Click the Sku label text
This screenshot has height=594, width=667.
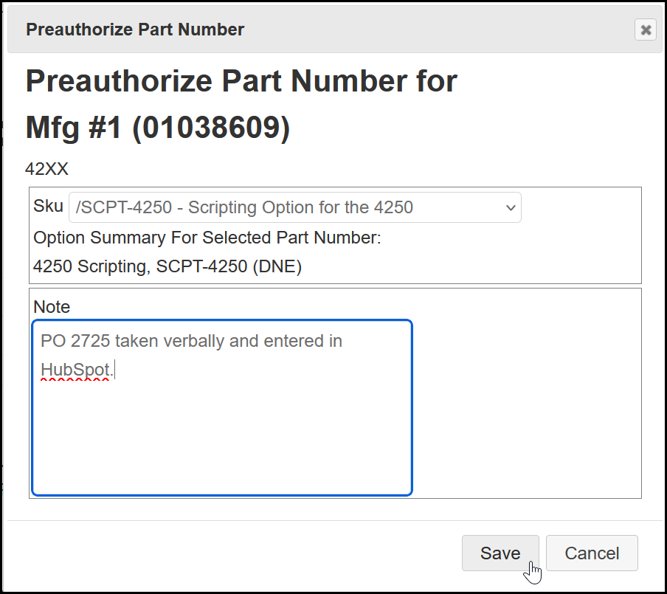point(48,207)
